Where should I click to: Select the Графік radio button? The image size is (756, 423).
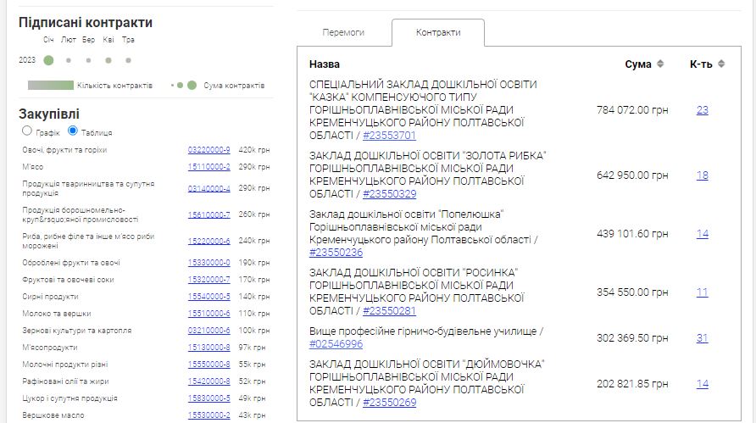click(27, 131)
